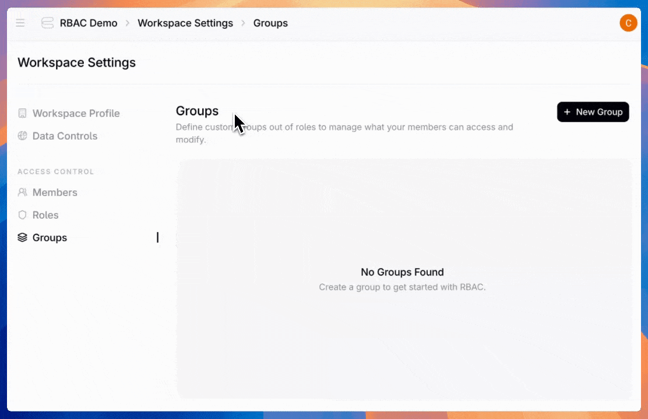This screenshot has height=419, width=648.
Task: Open the orange user avatar menu
Action: (628, 23)
